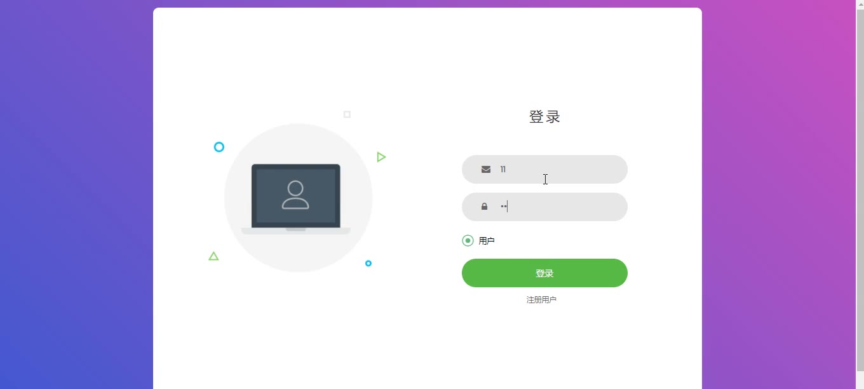Click the envelope icon in username field
Image resolution: width=864 pixels, height=389 pixels.
click(486, 169)
